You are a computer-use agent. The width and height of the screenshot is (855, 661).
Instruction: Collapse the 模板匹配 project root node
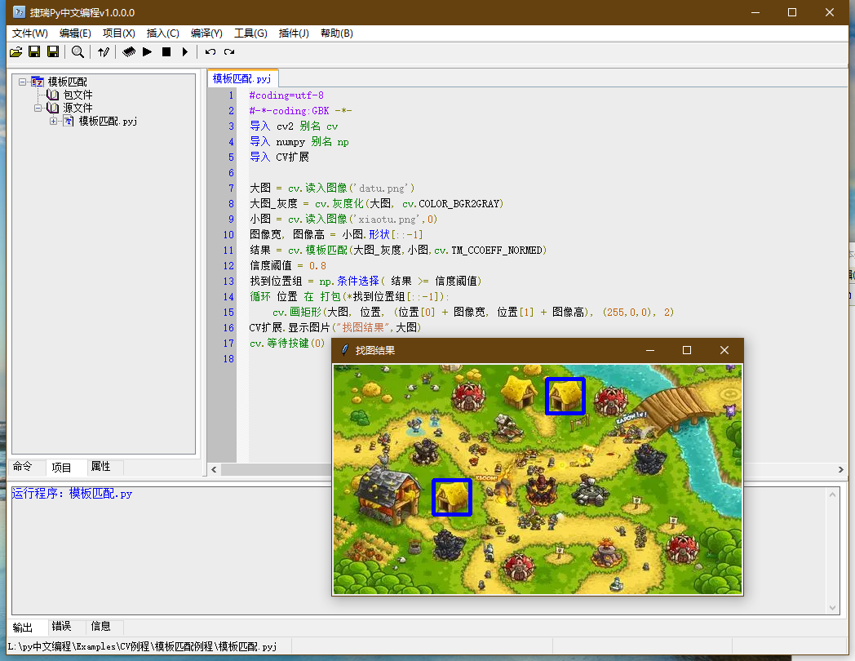22,82
